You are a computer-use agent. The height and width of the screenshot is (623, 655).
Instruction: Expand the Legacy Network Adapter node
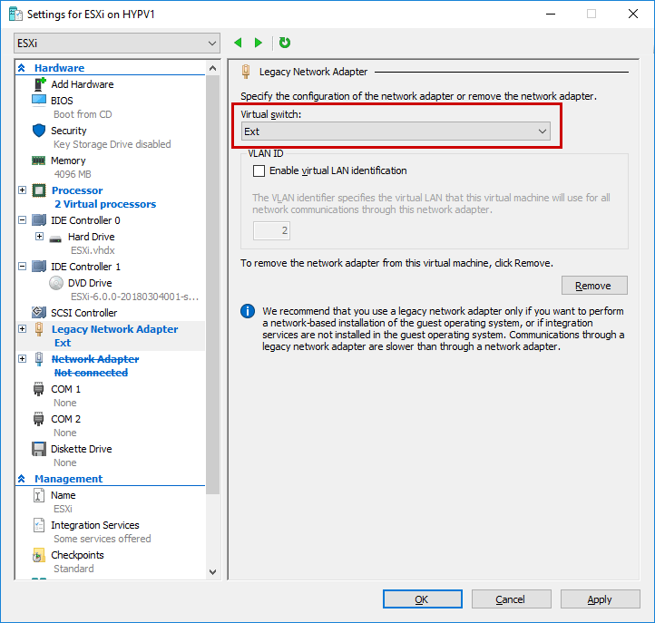click(23, 329)
